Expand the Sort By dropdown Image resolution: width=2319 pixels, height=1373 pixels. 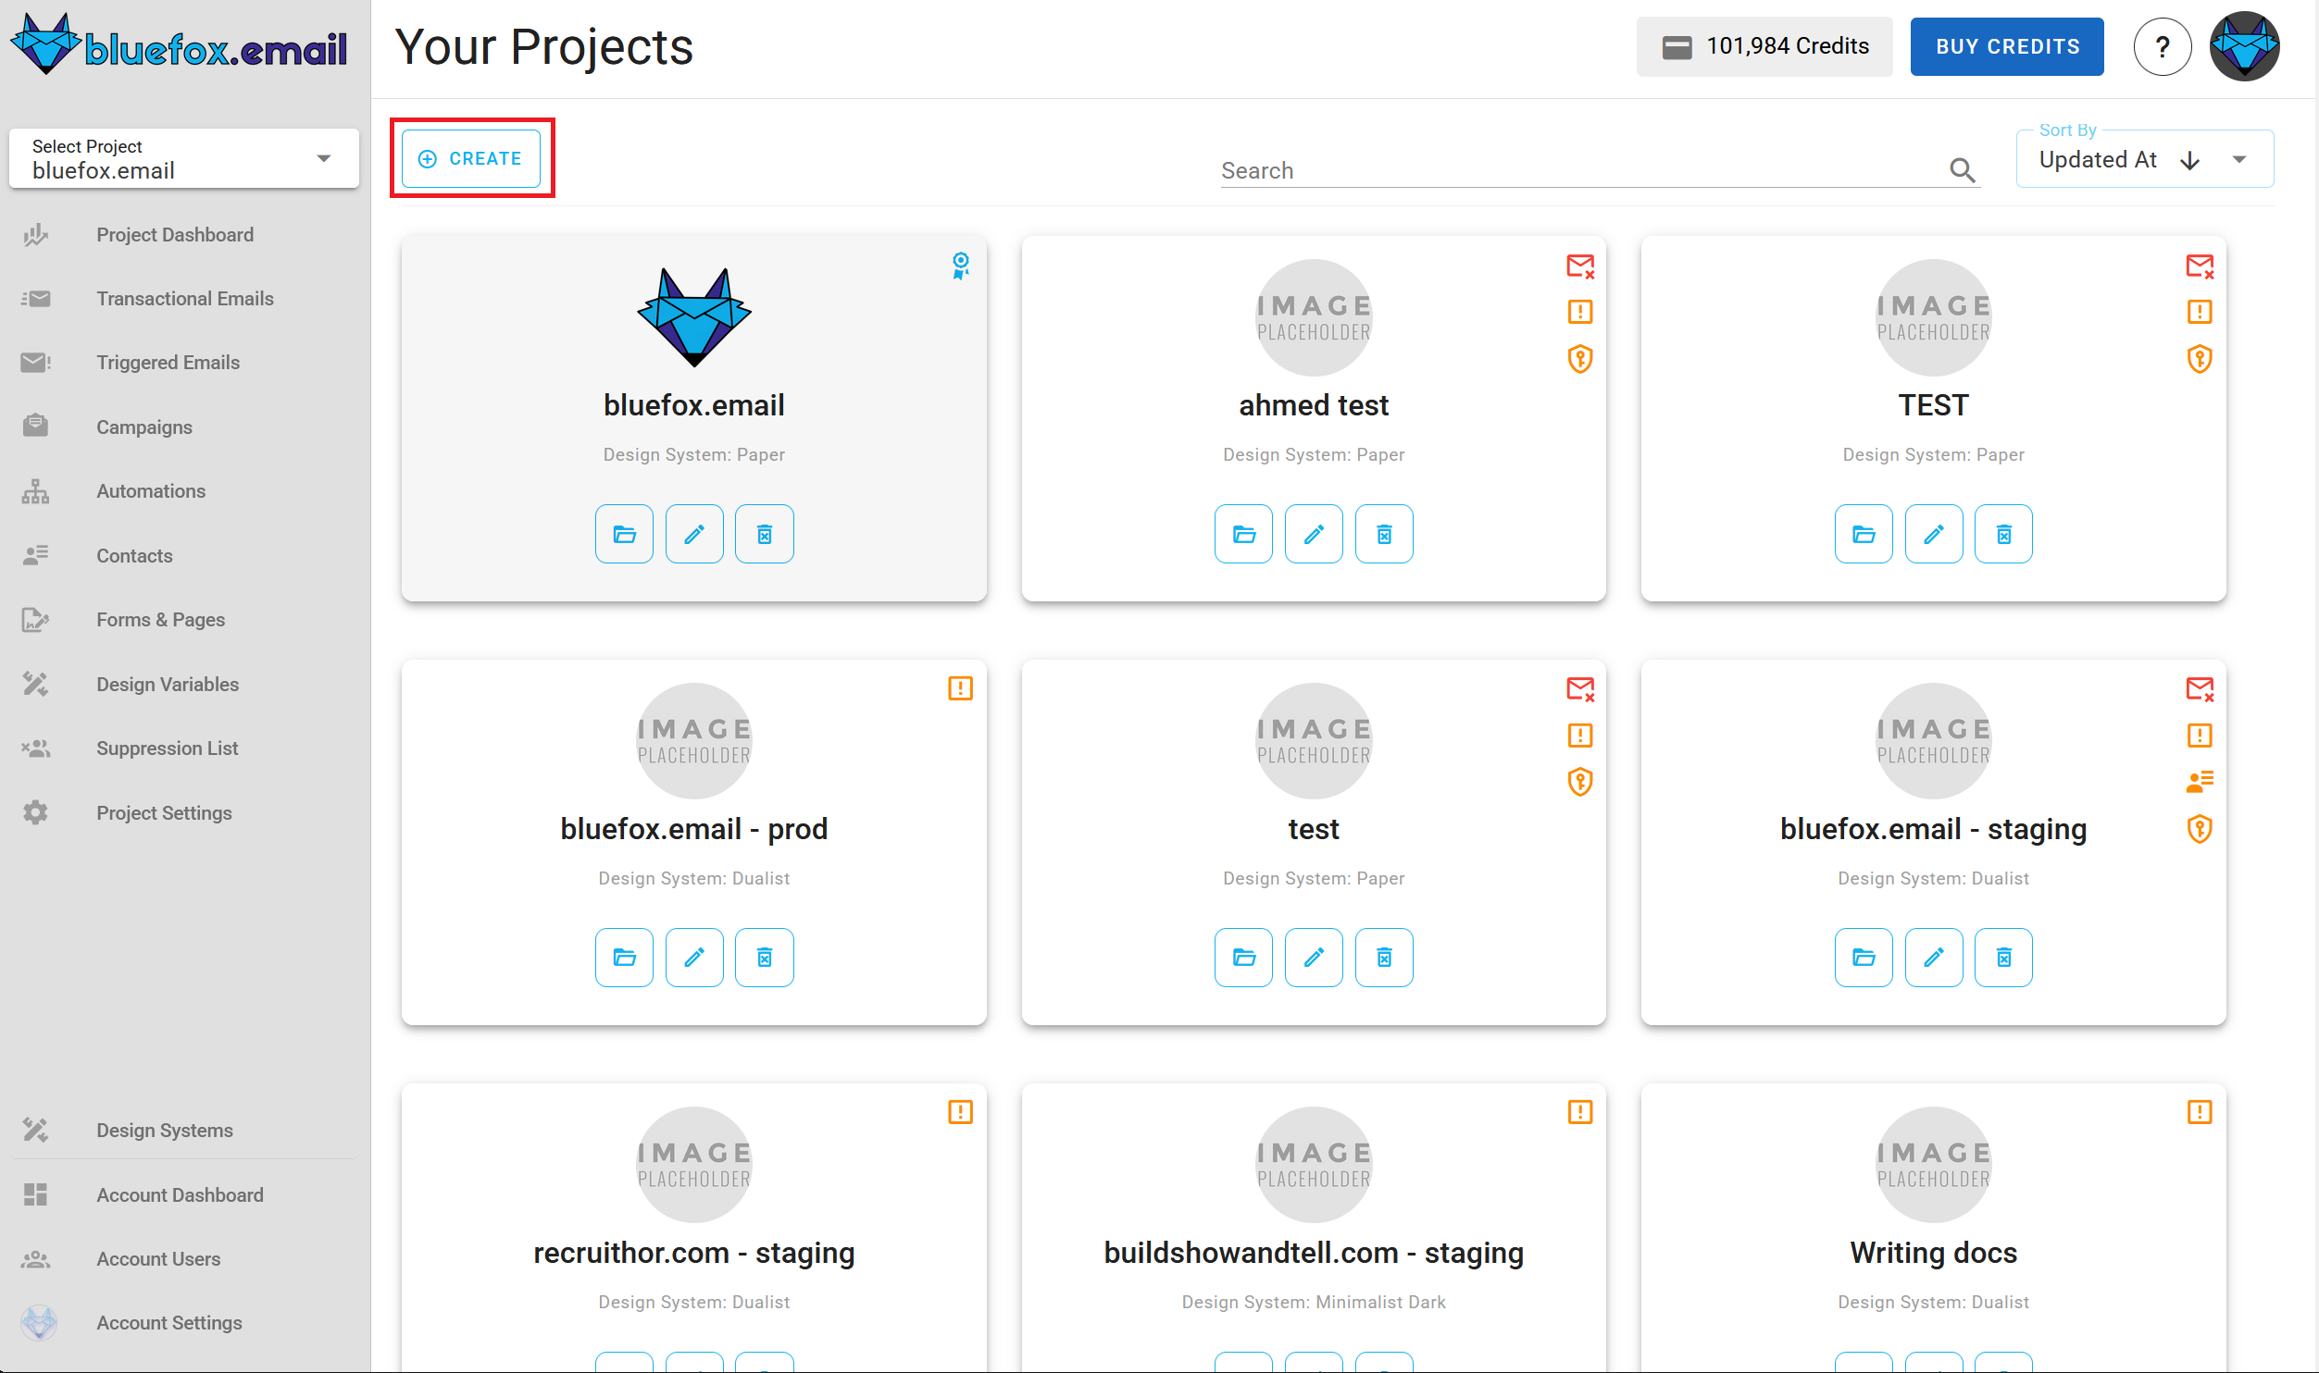2239,159
